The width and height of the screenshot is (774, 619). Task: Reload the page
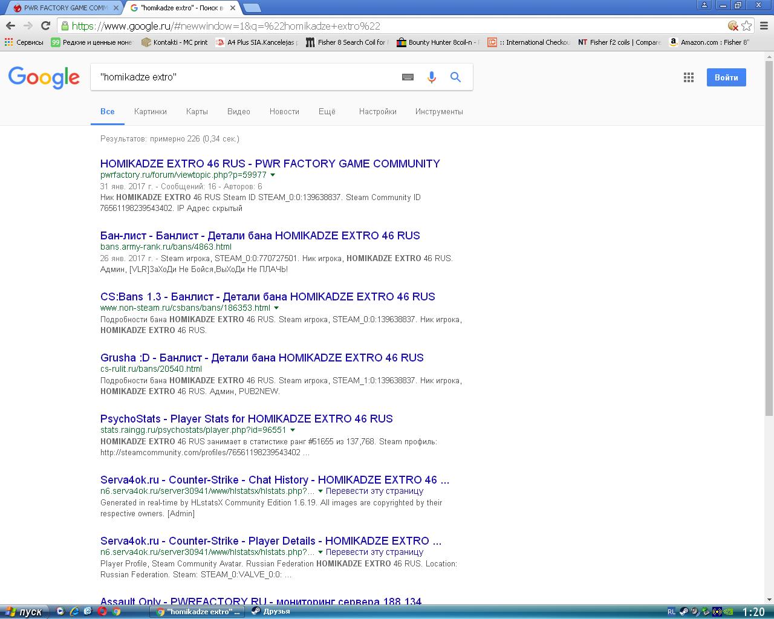click(45, 25)
